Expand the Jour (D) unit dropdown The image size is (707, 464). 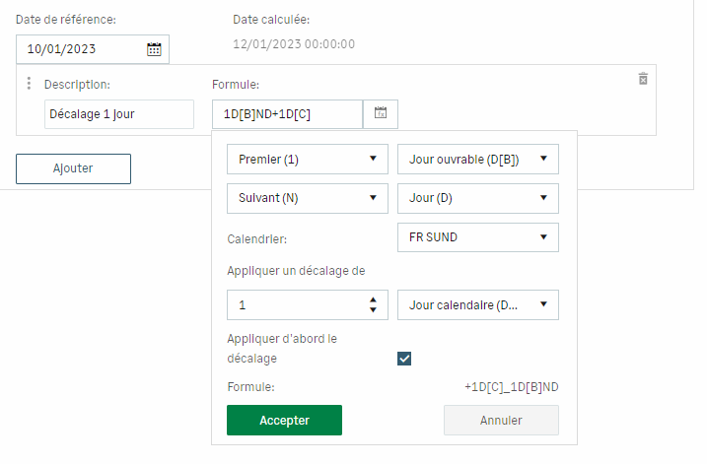click(477, 198)
